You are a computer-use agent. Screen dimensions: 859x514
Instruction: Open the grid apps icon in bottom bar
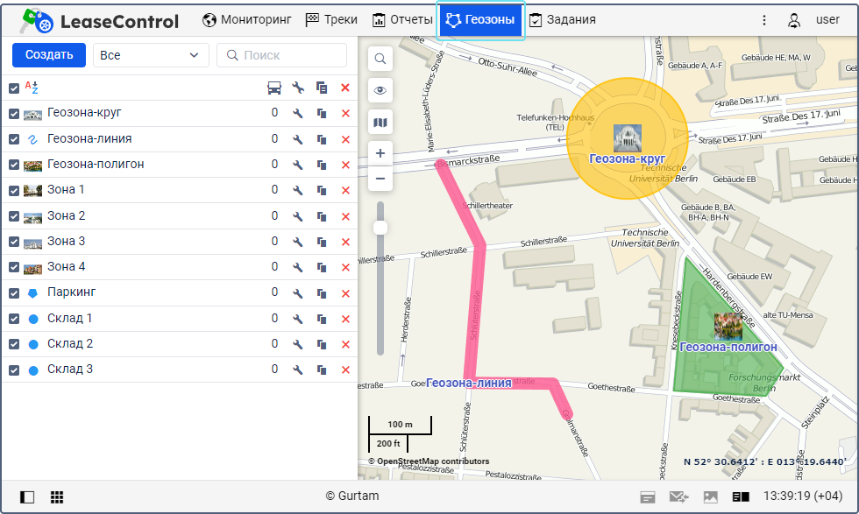tap(57, 497)
